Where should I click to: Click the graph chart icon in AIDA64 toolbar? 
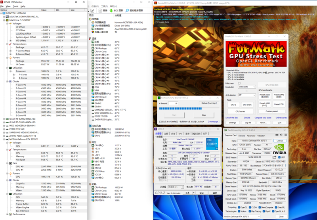tap(92, 11)
